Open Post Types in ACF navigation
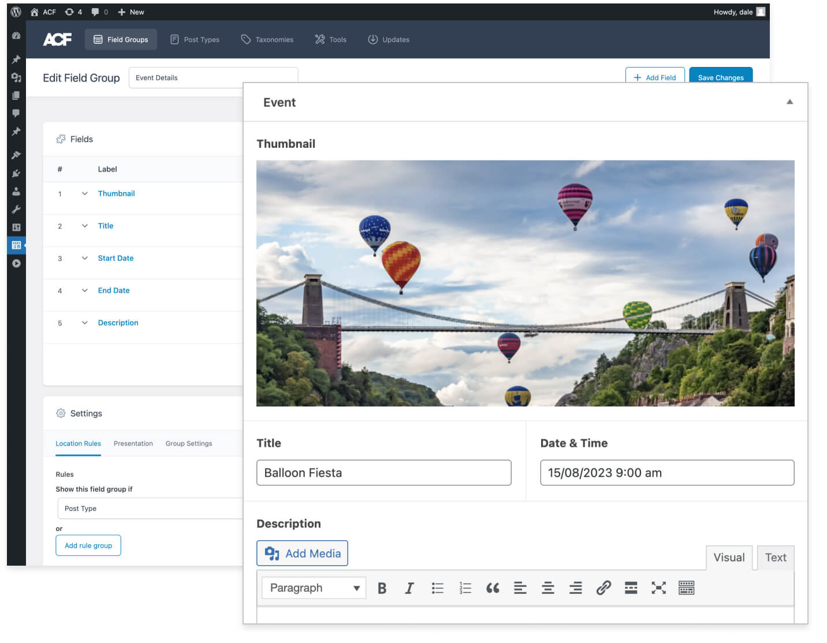 point(195,39)
